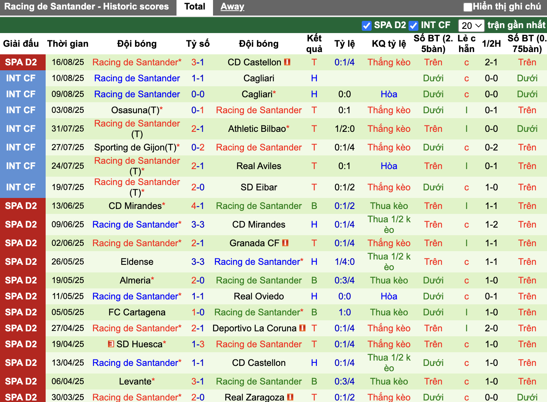Click INT CF league label on 10/08/25 row
This screenshot has height=402, width=547.
21,78
